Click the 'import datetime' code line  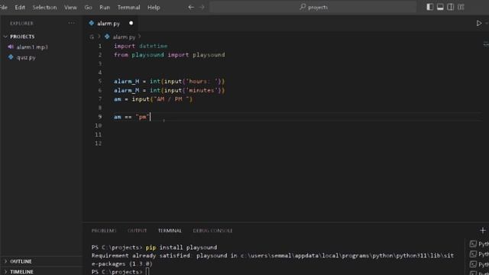pyautogui.click(x=141, y=46)
